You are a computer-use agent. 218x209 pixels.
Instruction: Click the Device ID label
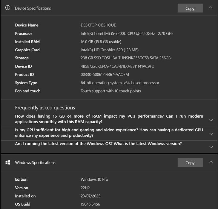click(x=23, y=66)
